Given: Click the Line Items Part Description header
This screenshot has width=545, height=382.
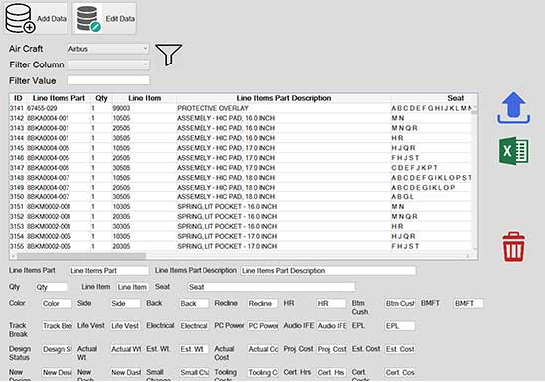Looking at the screenshot, I should coord(284,98).
